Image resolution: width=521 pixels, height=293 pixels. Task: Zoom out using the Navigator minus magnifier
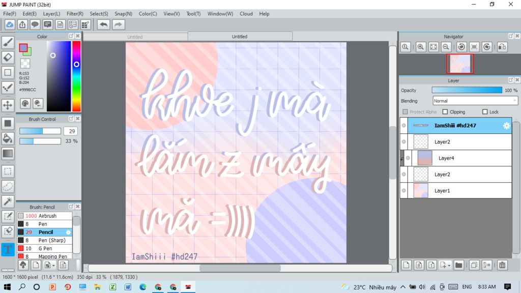tap(446, 47)
